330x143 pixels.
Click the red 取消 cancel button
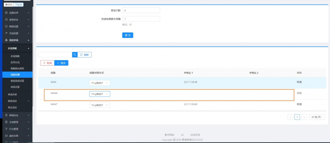(x=47, y=63)
